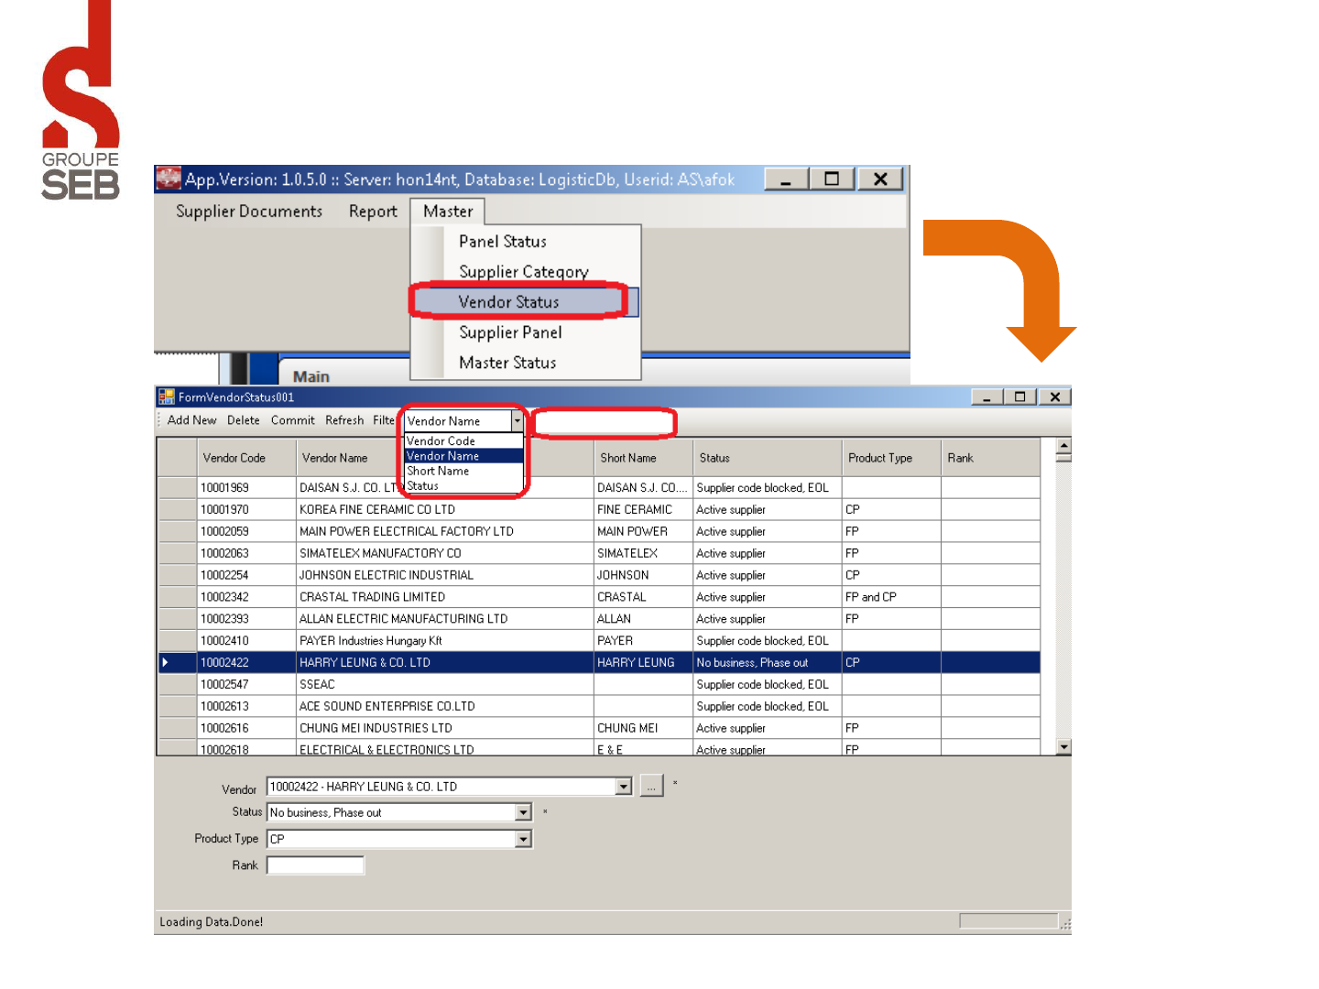Image resolution: width=1319 pixels, height=989 pixels.
Task: Select Vendor Name in filter list
Action: [463, 455]
